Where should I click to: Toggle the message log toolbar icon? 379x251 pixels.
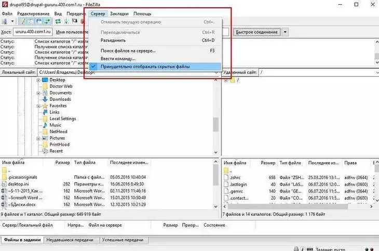pyautogui.click(x=23, y=21)
